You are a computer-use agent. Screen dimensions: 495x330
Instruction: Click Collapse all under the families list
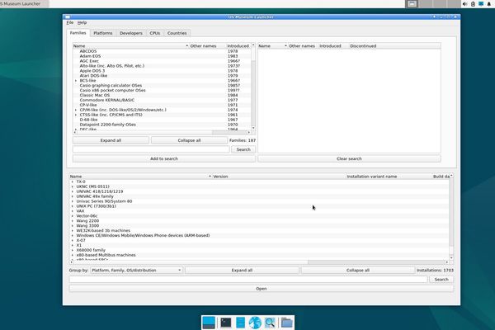[x=189, y=140]
